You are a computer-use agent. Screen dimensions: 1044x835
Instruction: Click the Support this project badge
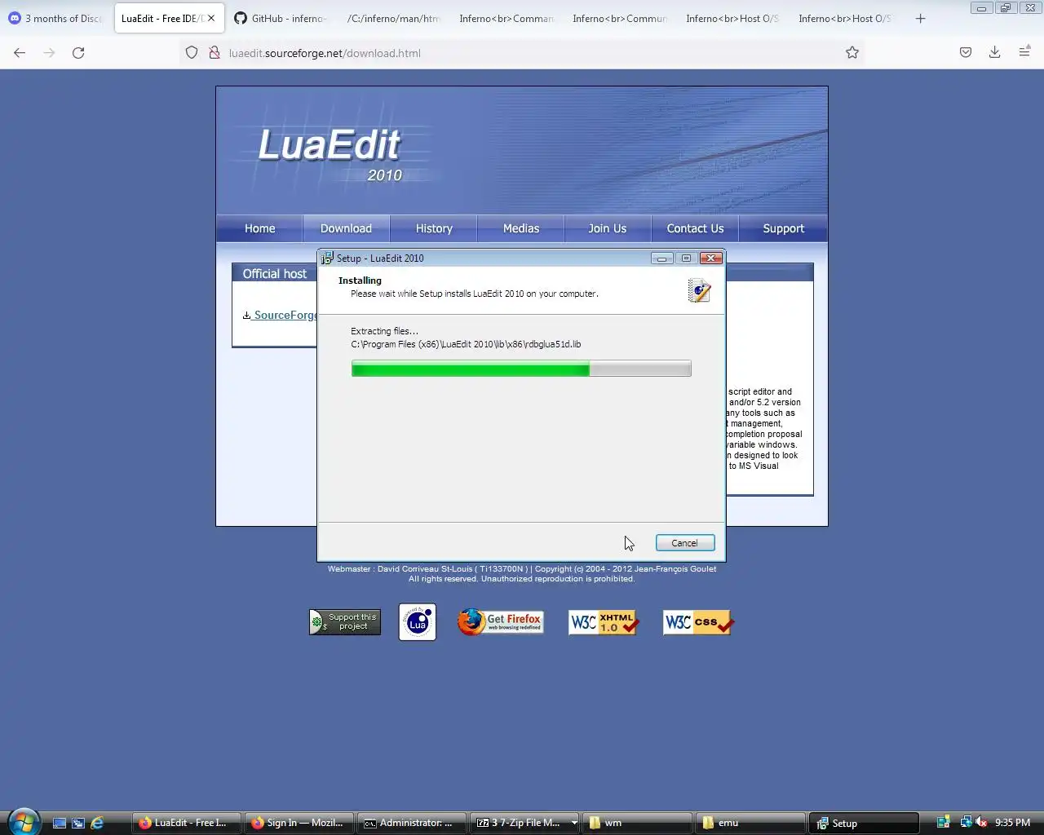tap(345, 622)
